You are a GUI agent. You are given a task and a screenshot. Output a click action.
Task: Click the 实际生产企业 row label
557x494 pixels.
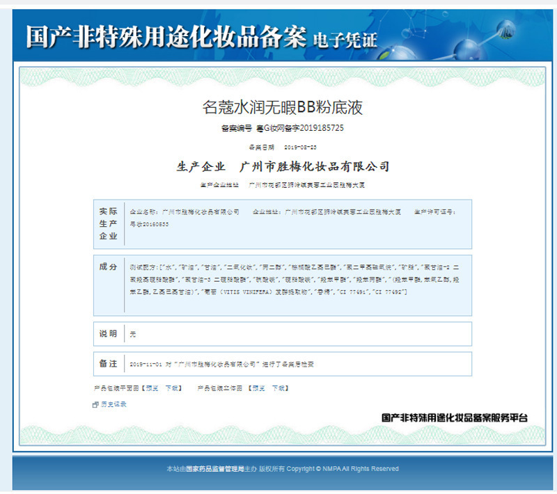[109, 223]
